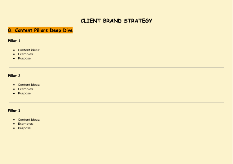This screenshot has height=164, width=233.
Task: Click the bullet dot before Pillar 3 Purpose
Action: (x=14, y=128)
